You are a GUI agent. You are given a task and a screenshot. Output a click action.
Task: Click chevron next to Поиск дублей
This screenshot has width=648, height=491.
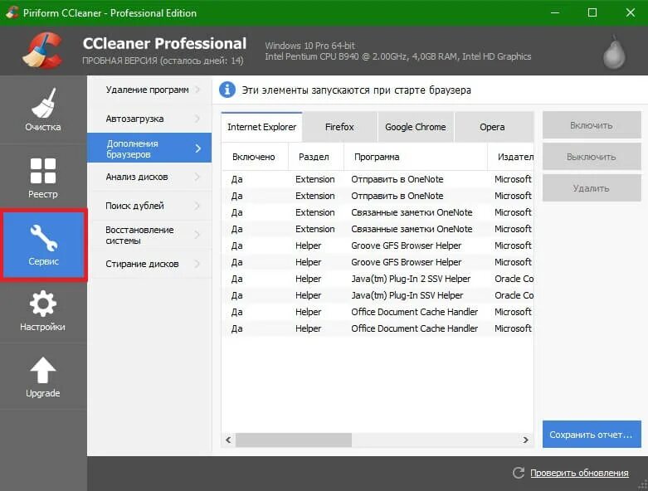tap(197, 206)
